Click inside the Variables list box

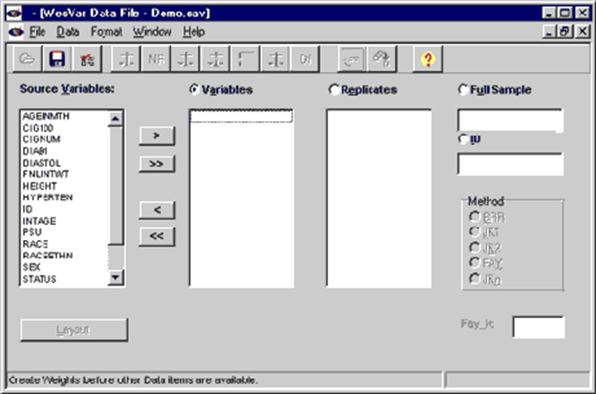click(x=241, y=198)
